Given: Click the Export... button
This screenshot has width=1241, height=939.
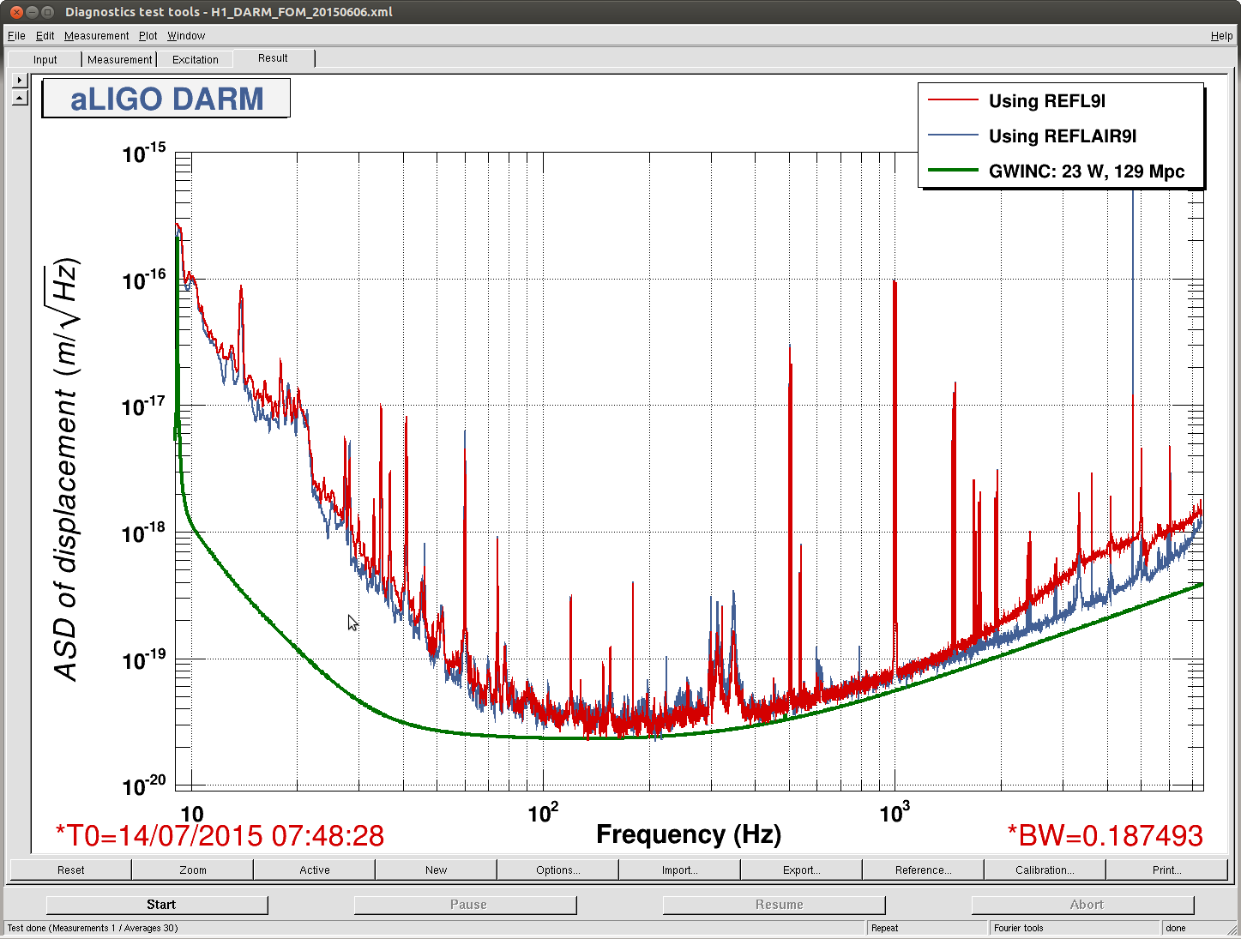Looking at the screenshot, I should point(802,870).
